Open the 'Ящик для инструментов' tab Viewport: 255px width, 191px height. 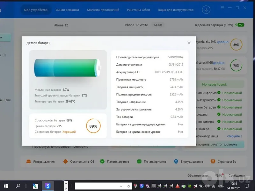click(x=176, y=10)
